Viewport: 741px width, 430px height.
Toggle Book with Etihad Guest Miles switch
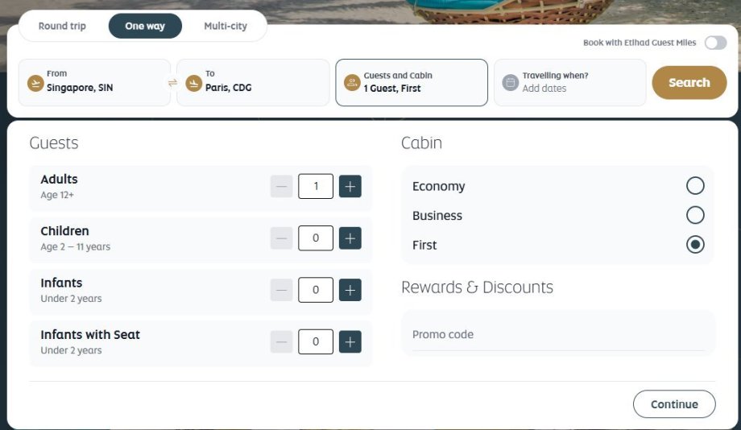click(715, 43)
